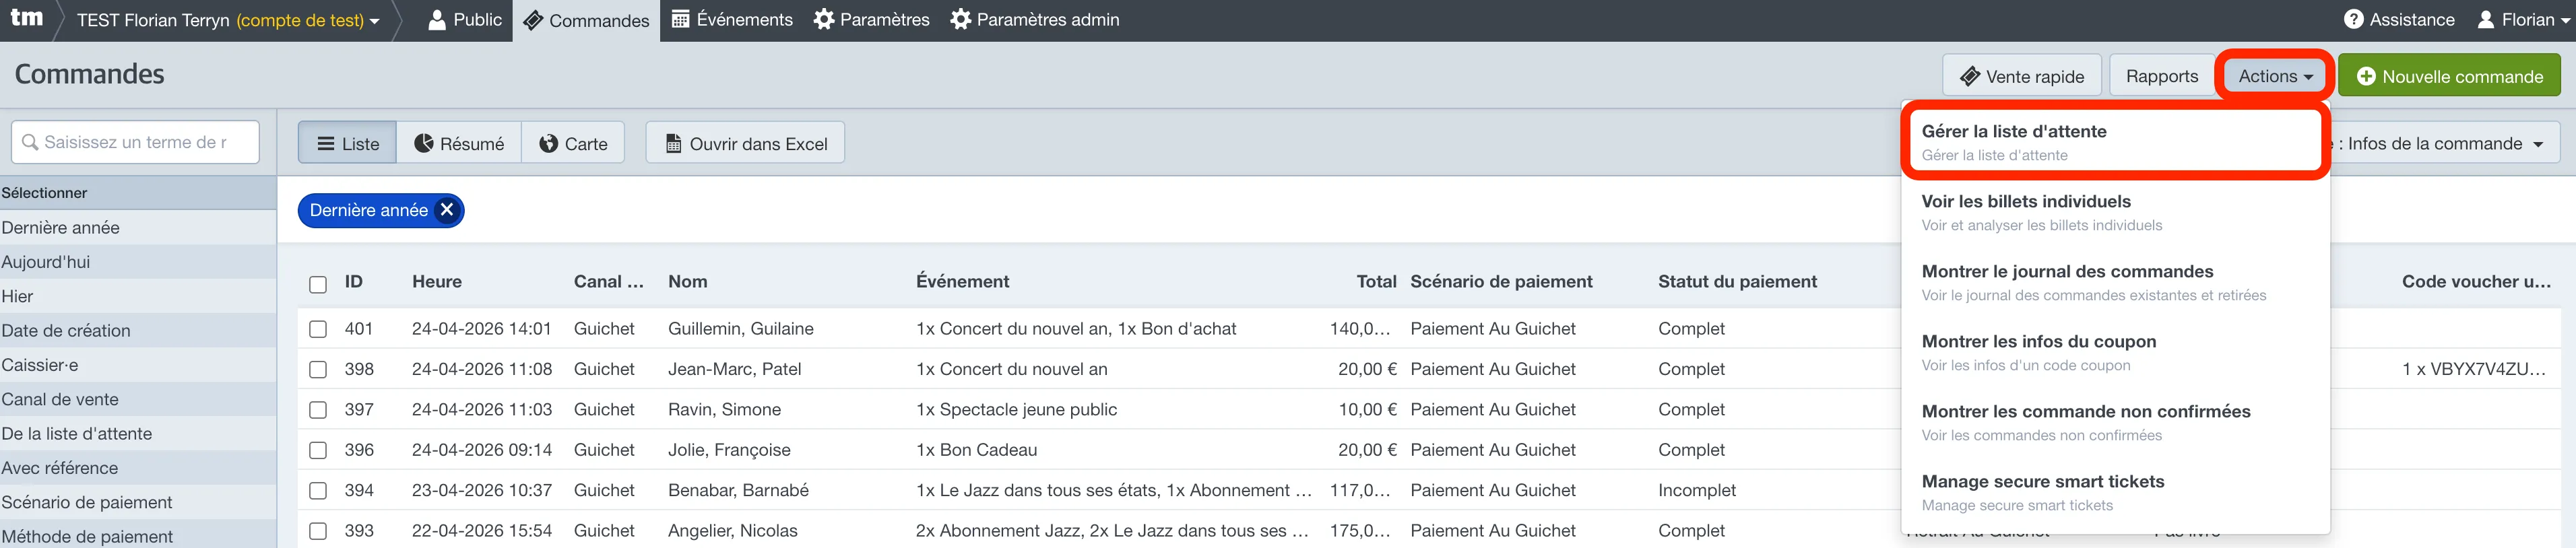Filter by Canal de vente
This screenshot has width=2576, height=548.
pyautogui.click(x=138, y=399)
